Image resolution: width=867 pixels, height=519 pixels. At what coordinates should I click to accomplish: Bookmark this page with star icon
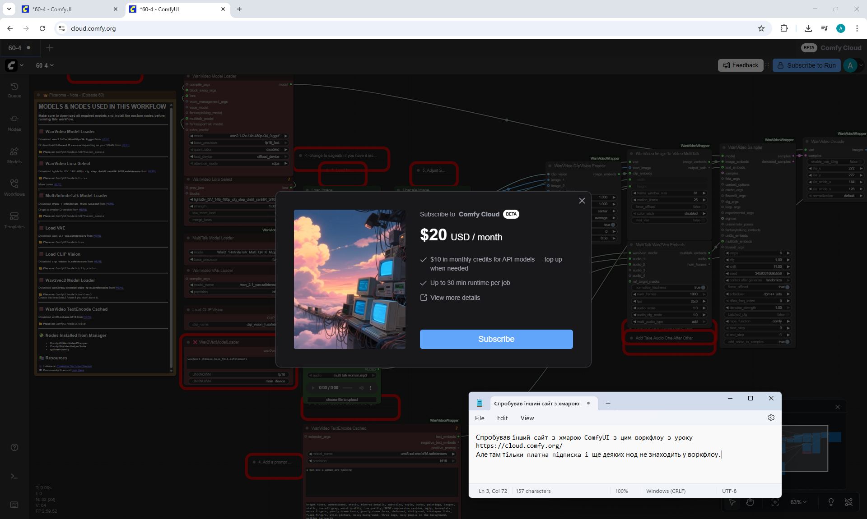(761, 28)
